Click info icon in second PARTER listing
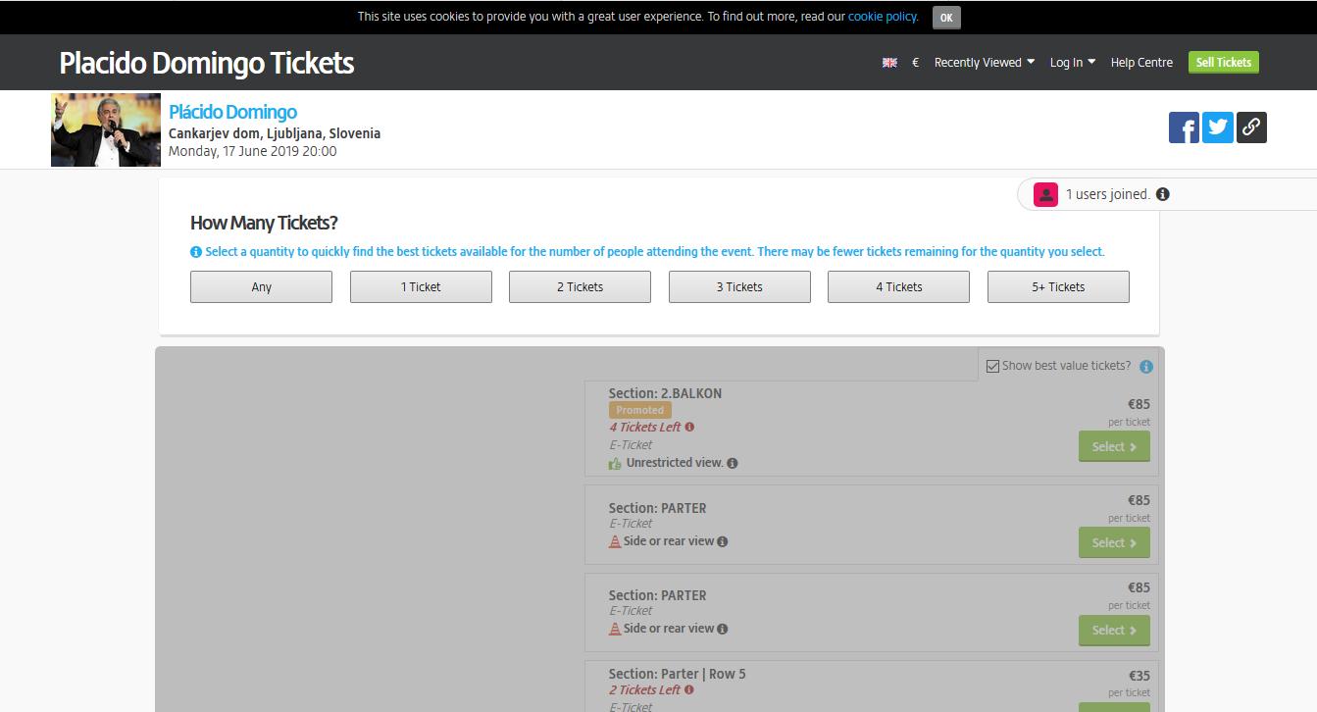Image resolution: width=1317 pixels, height=712 pixels. (x=723, y=629)
